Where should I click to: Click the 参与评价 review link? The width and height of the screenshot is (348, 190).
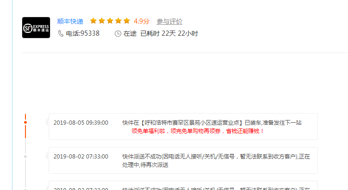[169, 21]
